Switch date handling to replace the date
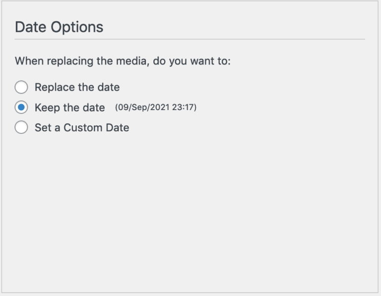Image resolution: width=381 pixels, height=296 pixels. (x=21, y=88)
